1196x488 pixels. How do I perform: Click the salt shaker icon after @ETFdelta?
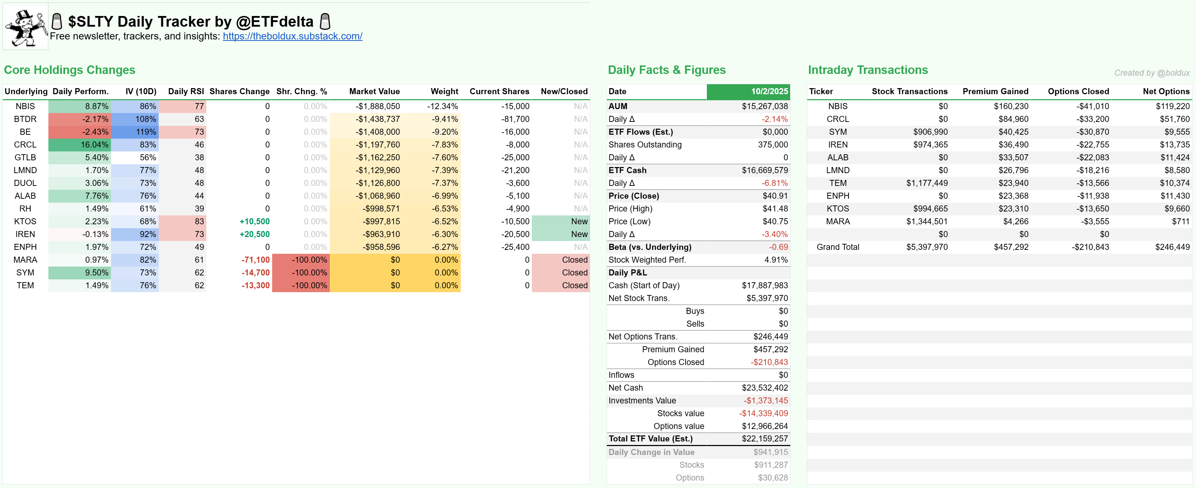pos(326,21)
